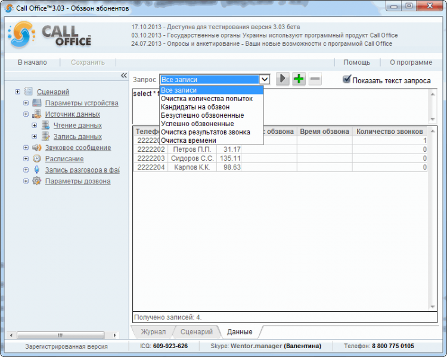Screen dimensions: 447x357
Task: Open the Источник данных link
Action: tap(73, 114)
